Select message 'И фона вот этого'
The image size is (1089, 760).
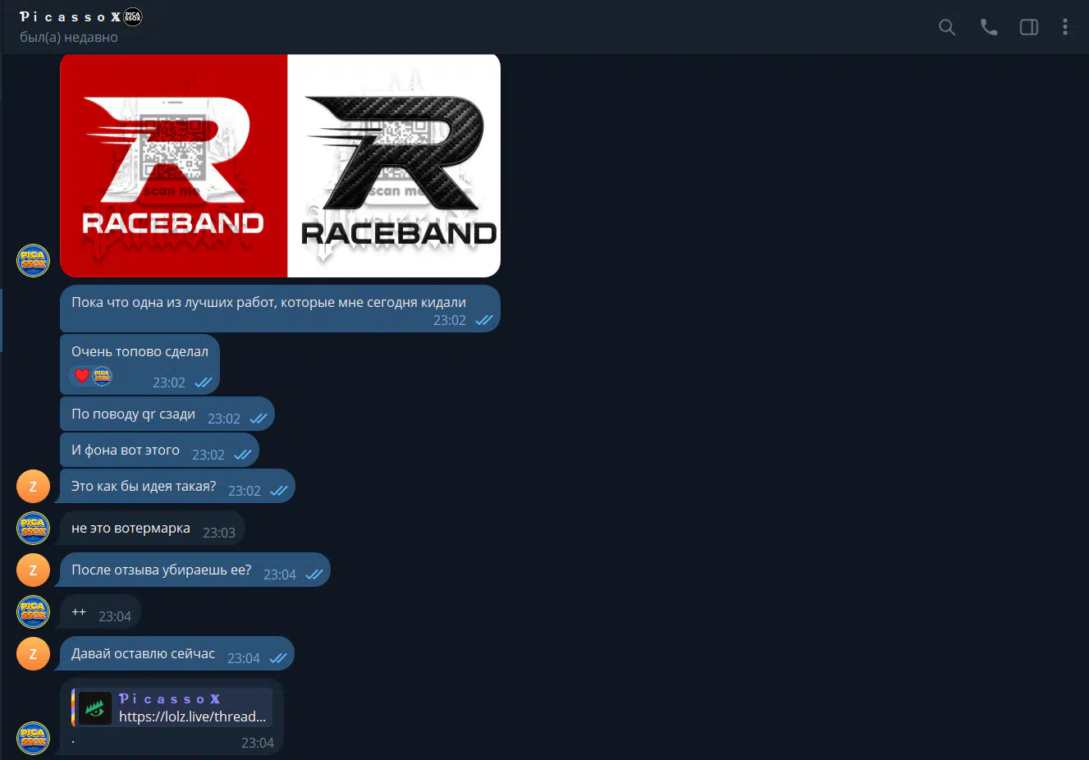[x=159, y=450]
